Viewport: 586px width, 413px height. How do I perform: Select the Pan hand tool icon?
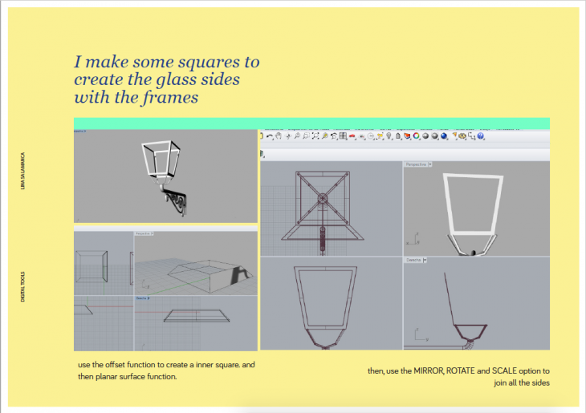(279, 136)
